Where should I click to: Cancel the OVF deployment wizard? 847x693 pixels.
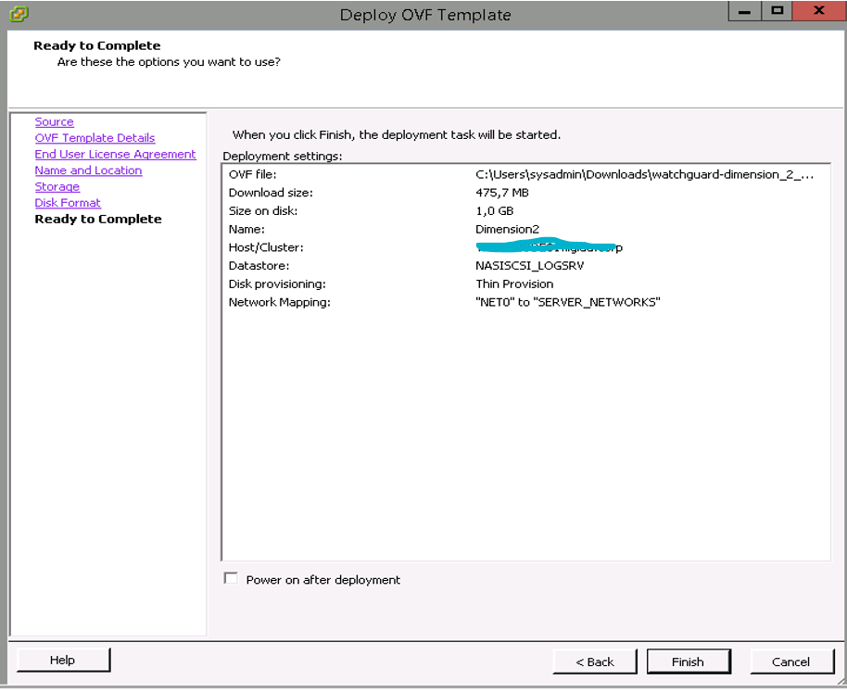click(x=790, y=661)
